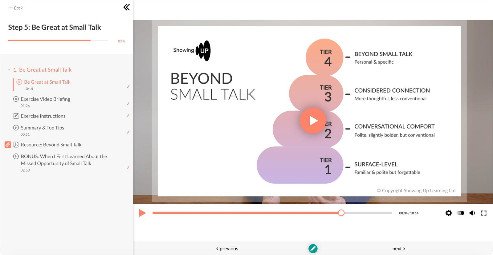This screenshot has width=493, height=255.
Task: Toggle completion checkmark for Exercise Video Briefing
Action: pos(128,104)
